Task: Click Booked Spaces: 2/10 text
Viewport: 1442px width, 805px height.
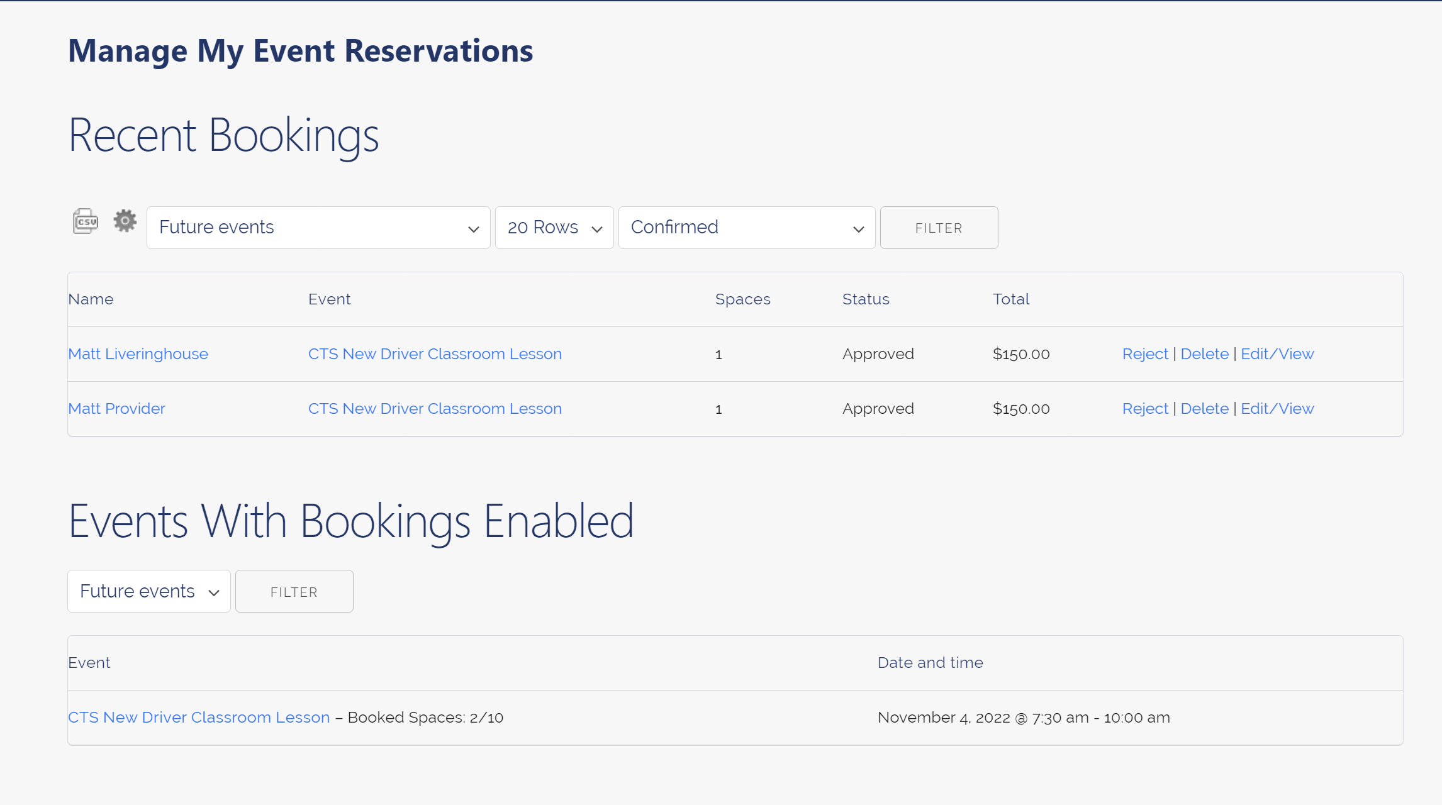Action: pos(425,718)
